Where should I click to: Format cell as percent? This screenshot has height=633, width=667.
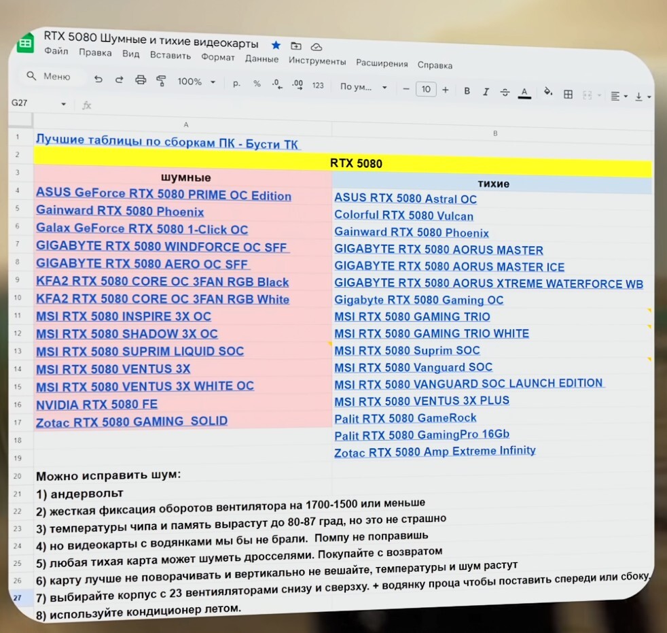[x=257, y=84]
